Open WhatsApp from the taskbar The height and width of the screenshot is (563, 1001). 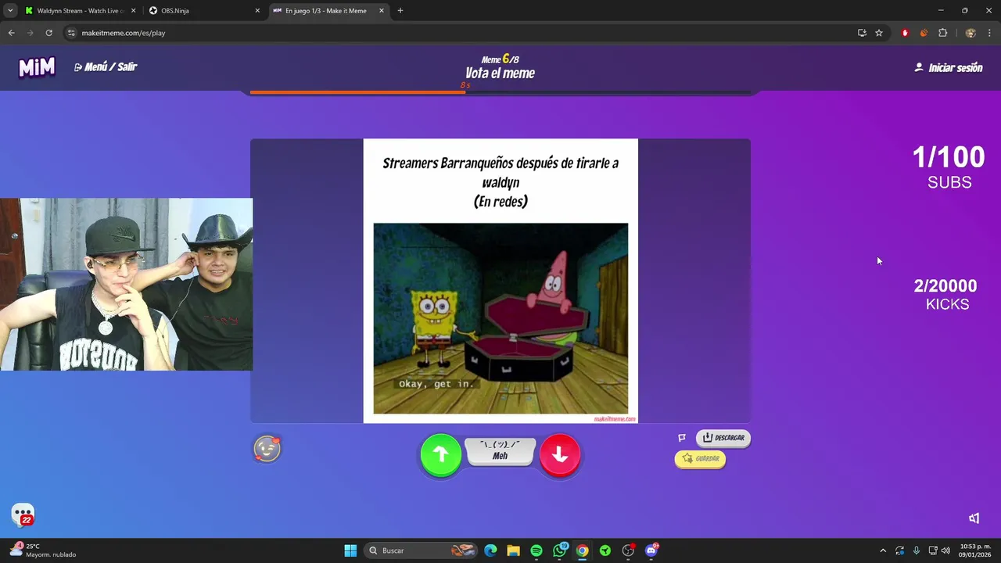coord(559,550)
